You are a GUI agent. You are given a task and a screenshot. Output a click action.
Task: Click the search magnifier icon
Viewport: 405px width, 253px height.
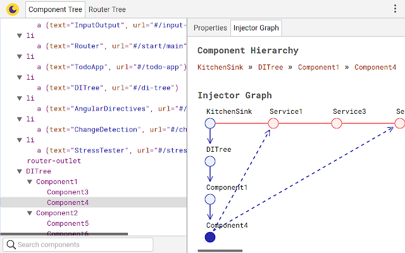(x=11, y=245)
